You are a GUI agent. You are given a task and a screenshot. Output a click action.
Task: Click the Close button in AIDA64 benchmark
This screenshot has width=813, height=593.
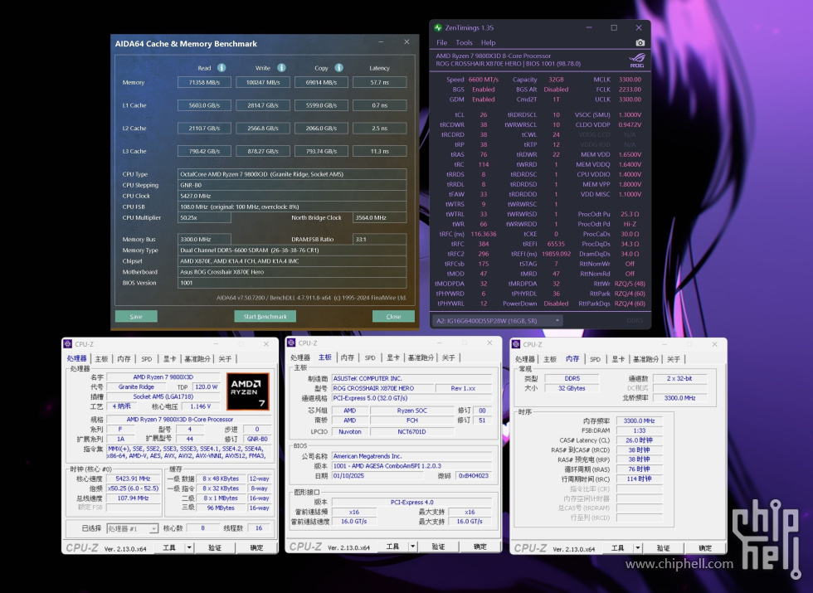(x=393, y=316)
